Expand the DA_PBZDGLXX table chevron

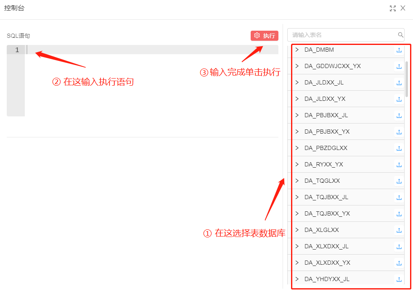click(x=297, y=148)
